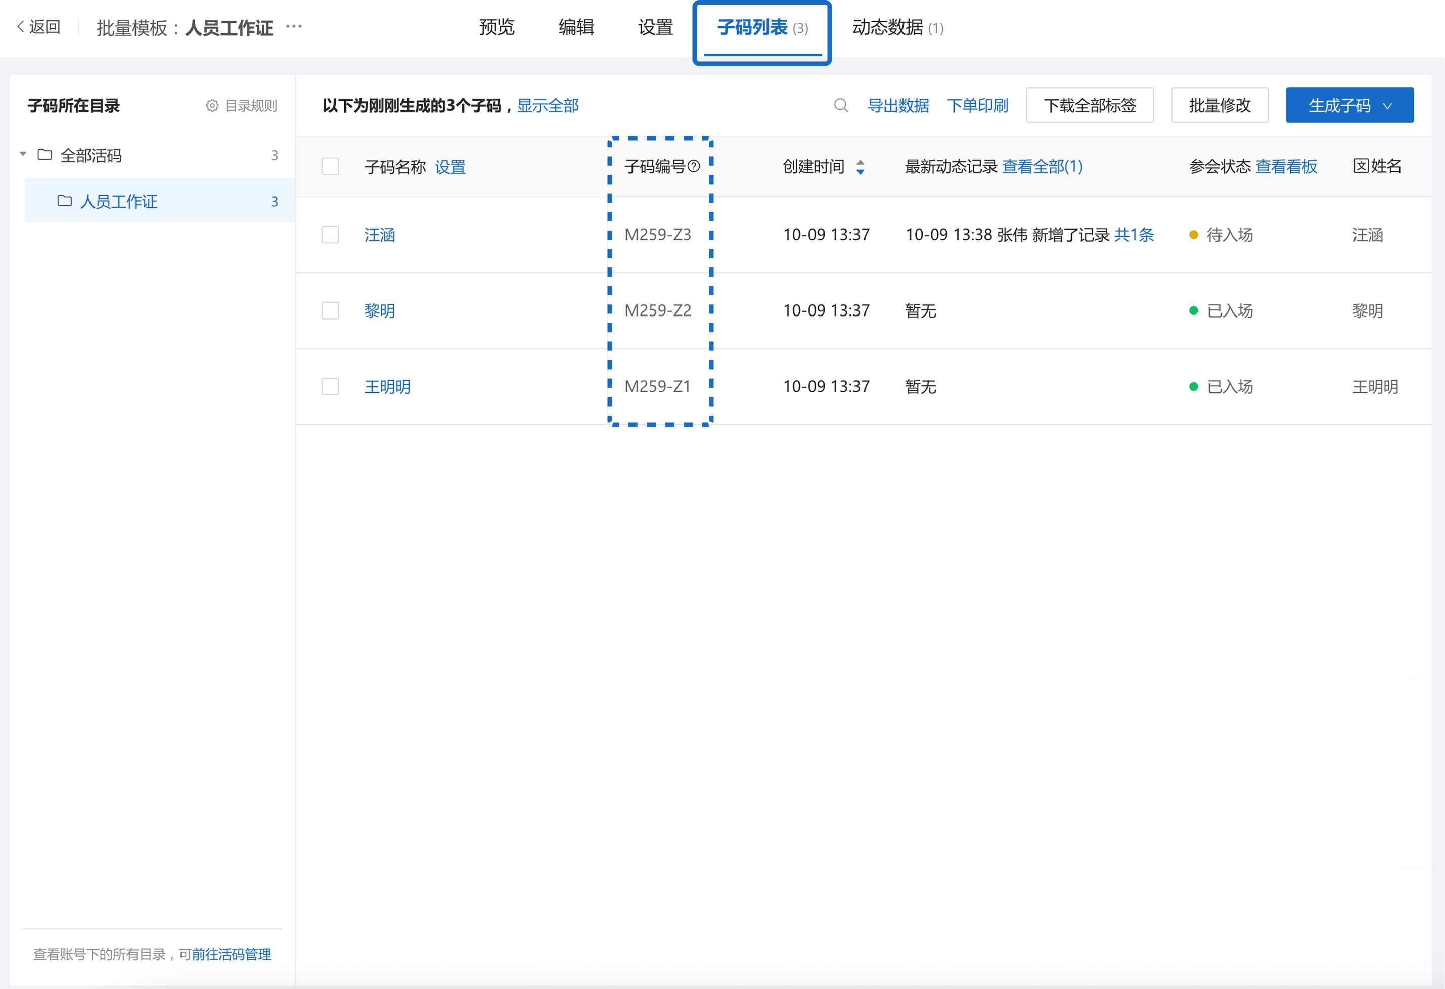Check the box for 汪涵 row
The image size is (1445, 989).
click(330, 235)
